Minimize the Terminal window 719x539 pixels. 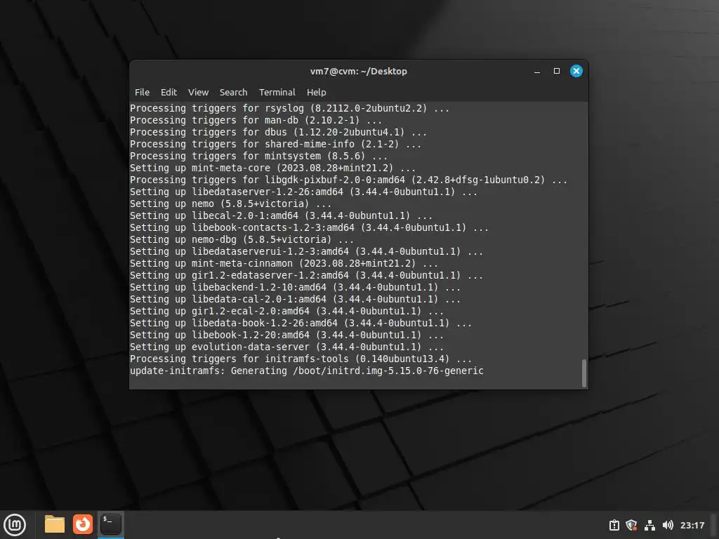[x=537, y=71]
